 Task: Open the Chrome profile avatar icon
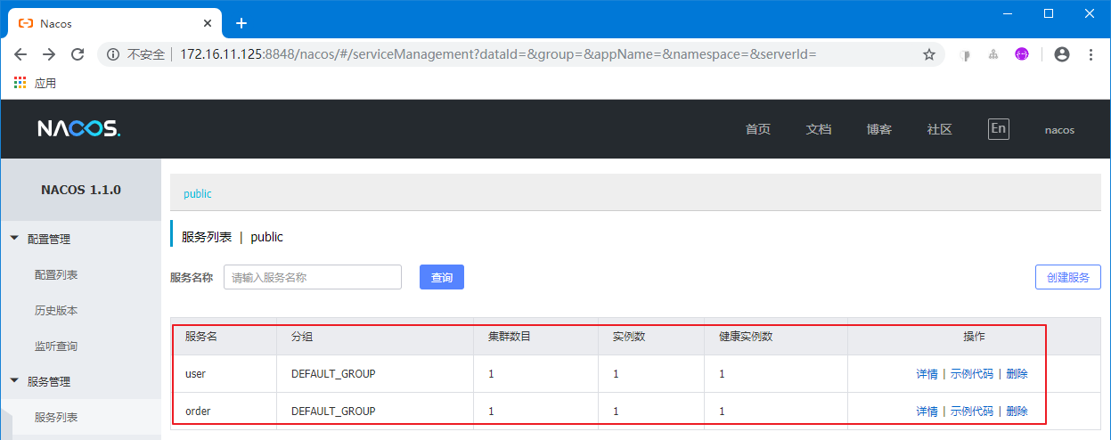click(x=1061, y=54)
